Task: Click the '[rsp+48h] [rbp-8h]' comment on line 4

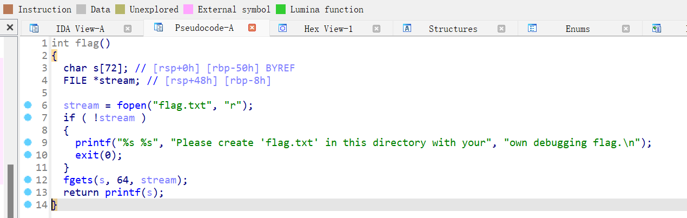Action: click(x=218, y=81)
